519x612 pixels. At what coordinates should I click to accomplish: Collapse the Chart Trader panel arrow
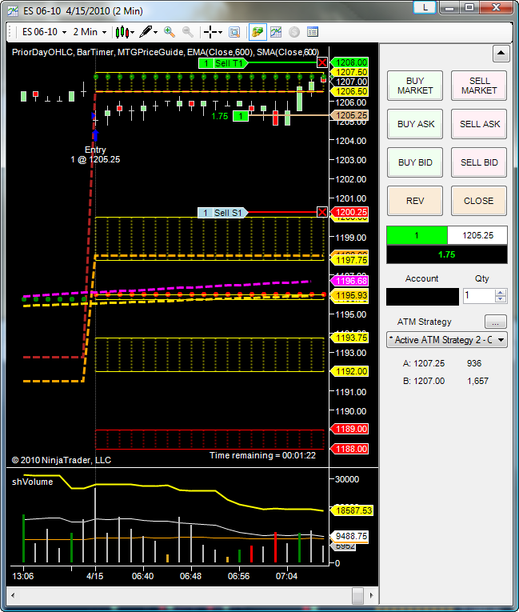[501, 54]
